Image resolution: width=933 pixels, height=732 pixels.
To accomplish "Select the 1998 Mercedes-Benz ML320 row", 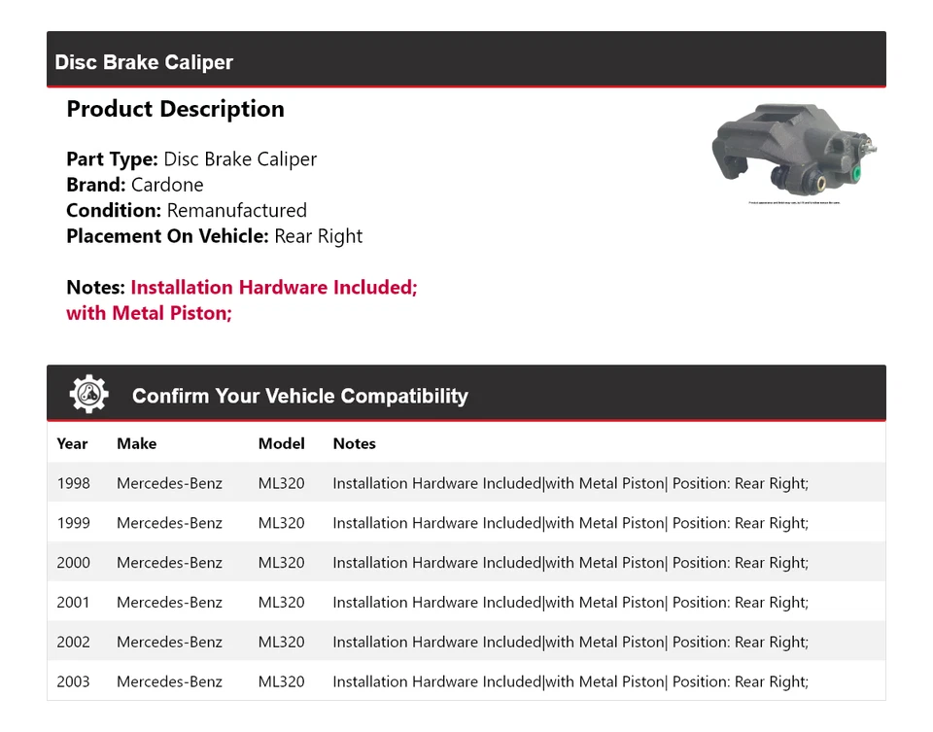I will (466, 483).
